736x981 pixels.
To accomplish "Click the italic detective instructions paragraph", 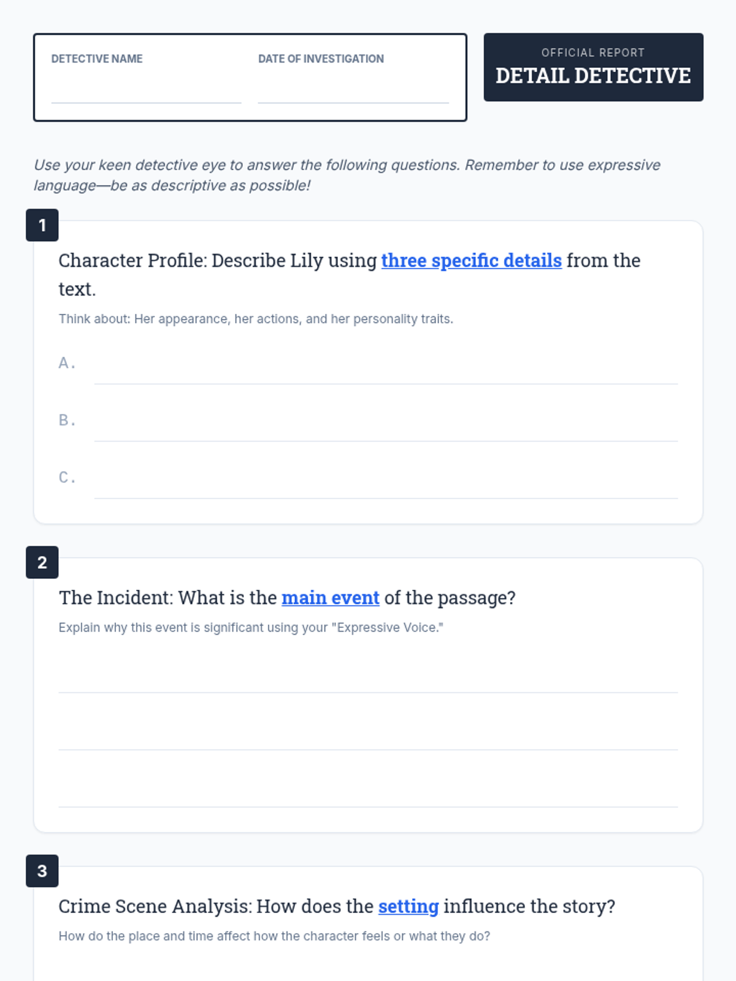I will click(x=347, y=175).
